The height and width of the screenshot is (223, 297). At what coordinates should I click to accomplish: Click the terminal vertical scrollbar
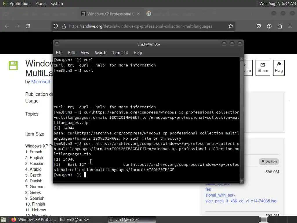click(x=242, y=120)
